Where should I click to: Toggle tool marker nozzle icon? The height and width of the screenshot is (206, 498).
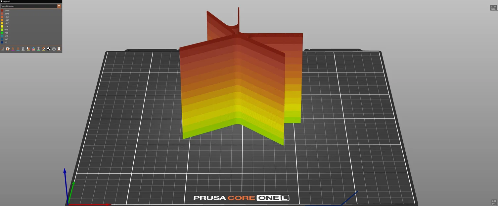pyautogui.click(x=59, y=49)
